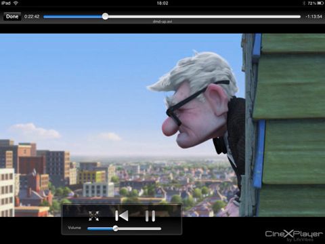Screen dimensions: 325x244
Task: Click the elapsed time 0:22:42
Action: (32, 16)
